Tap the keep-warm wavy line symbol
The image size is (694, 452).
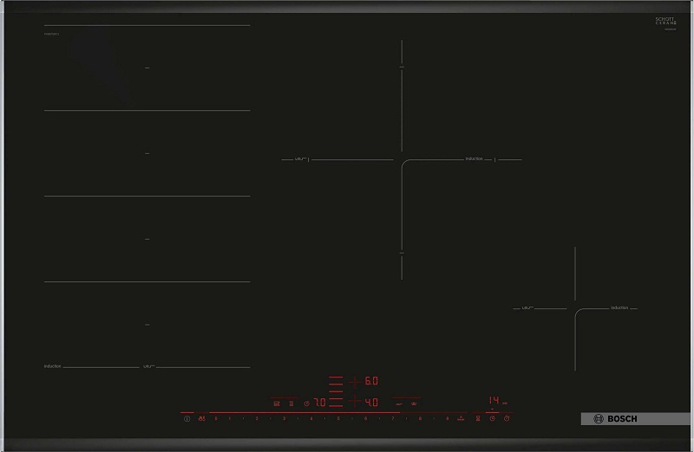coord(399,404)
